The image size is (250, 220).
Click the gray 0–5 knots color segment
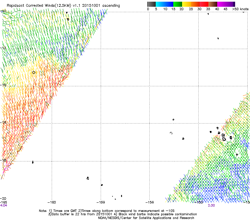[x=151, y=4]
